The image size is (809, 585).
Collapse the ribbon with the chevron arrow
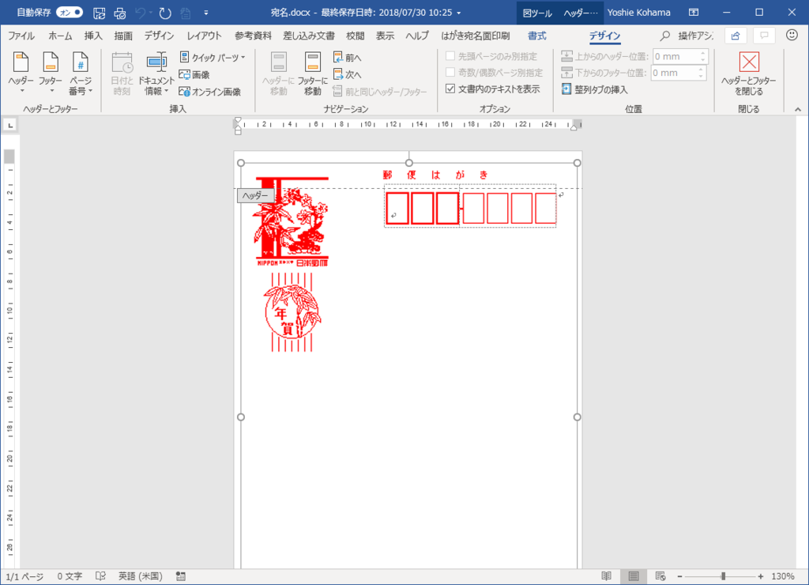pos(798,109)
